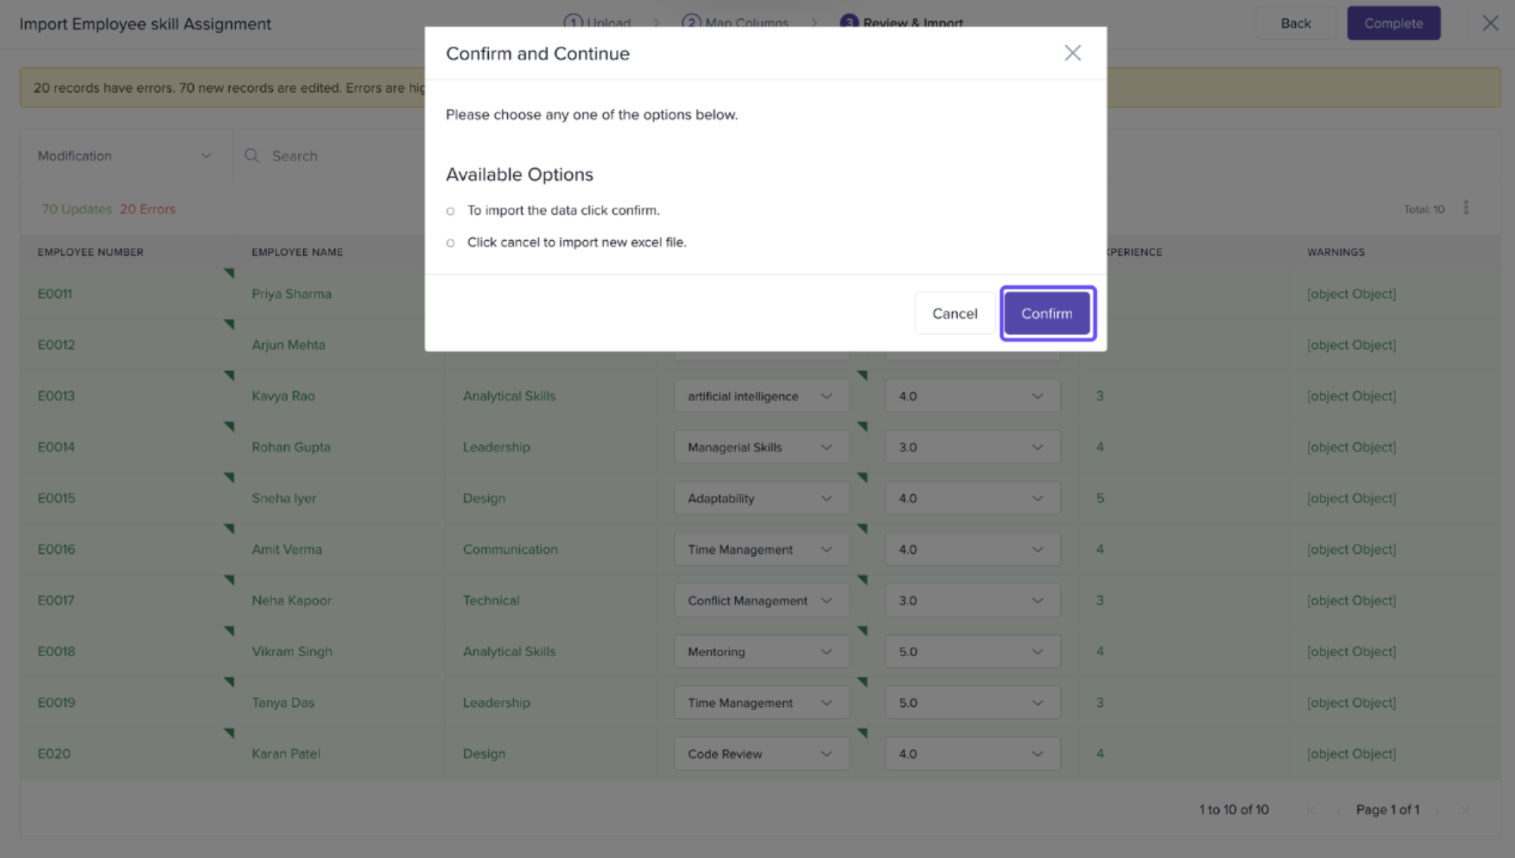The height and width of the screenshot is (858, 1515).
Task: Close the import wizard window
Action: coord(1490,23)
